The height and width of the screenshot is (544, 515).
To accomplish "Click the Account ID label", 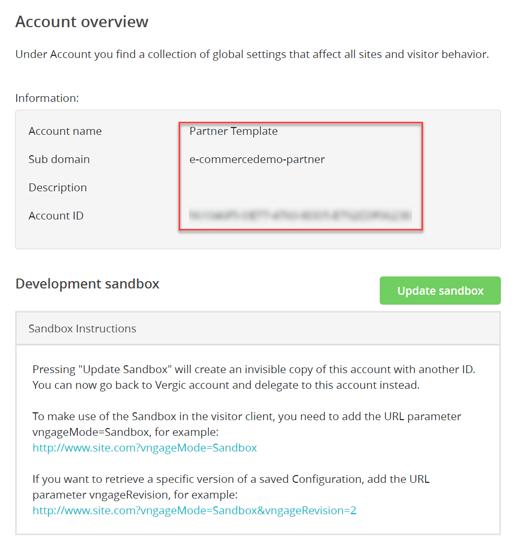I will (x=56, y=216).
